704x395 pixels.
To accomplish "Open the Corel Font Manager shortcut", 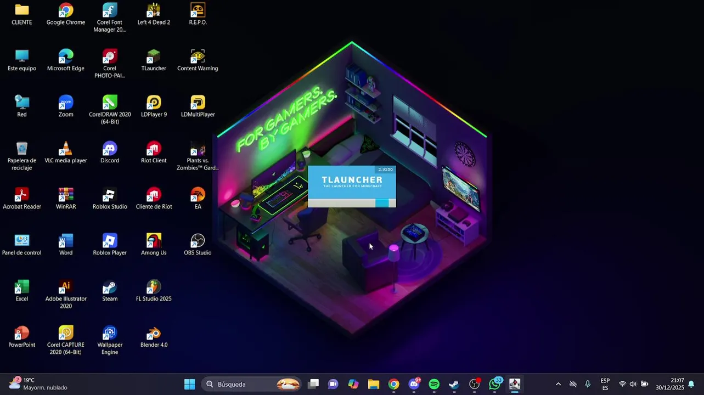I will point(110,18).
